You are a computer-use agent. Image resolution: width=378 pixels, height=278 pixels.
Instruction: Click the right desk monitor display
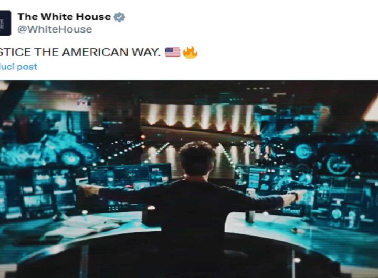tap(264, 179)
